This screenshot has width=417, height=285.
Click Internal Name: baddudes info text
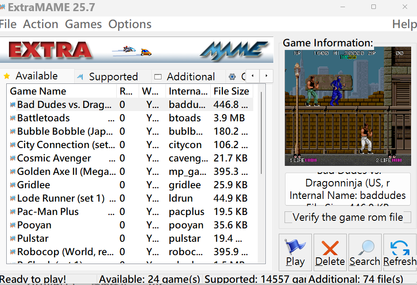click(x=348, y=195)
